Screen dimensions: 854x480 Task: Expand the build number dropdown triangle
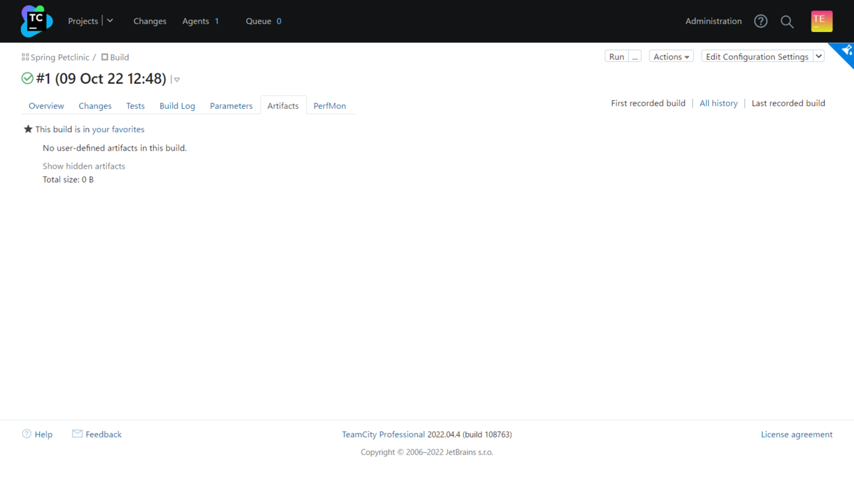[x=176, y=80]
